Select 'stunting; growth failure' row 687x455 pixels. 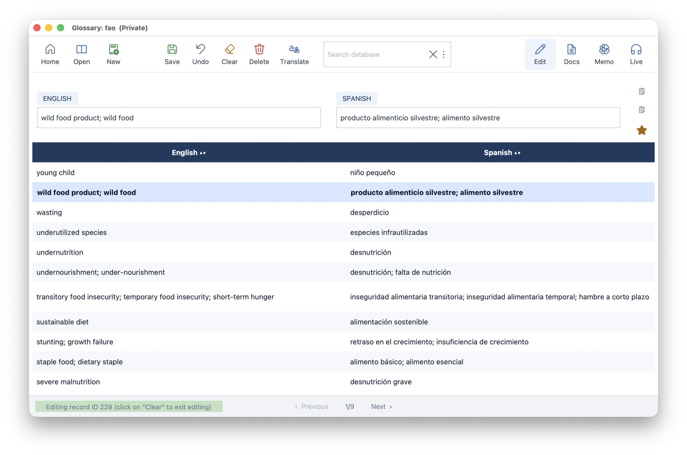343,342
